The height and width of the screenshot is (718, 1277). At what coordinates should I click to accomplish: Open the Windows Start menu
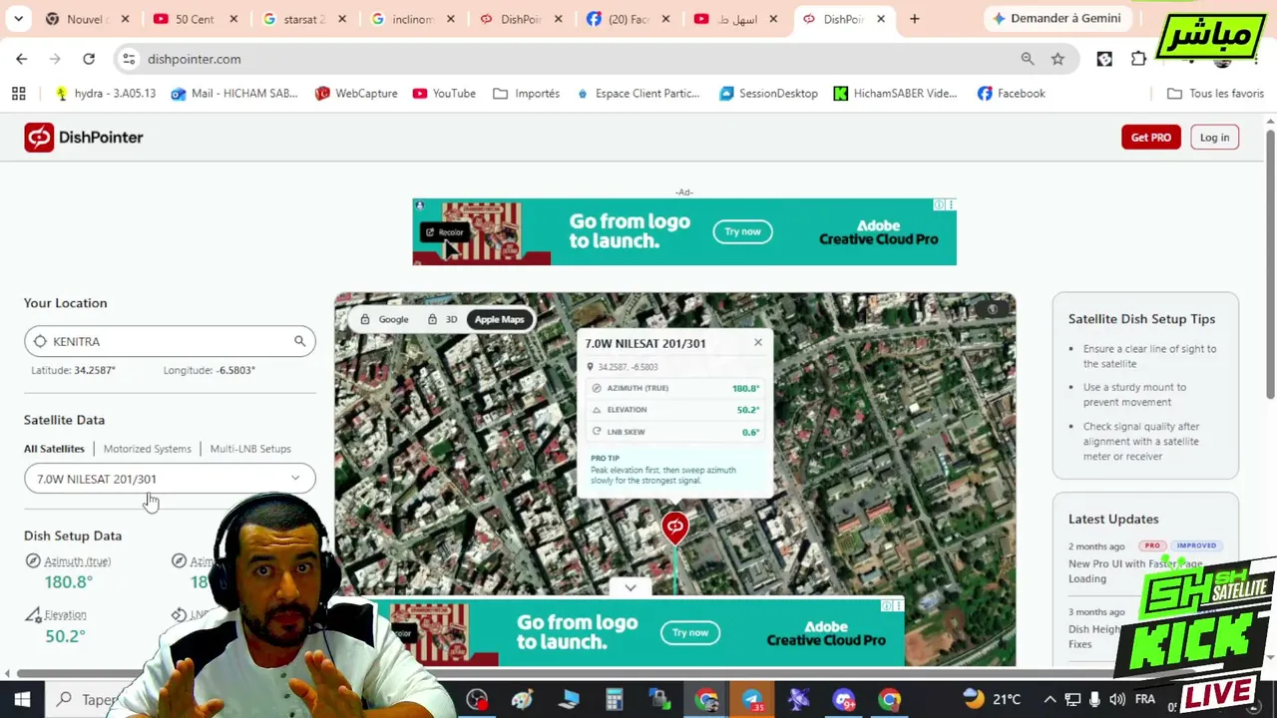click(x=22, y=700)
